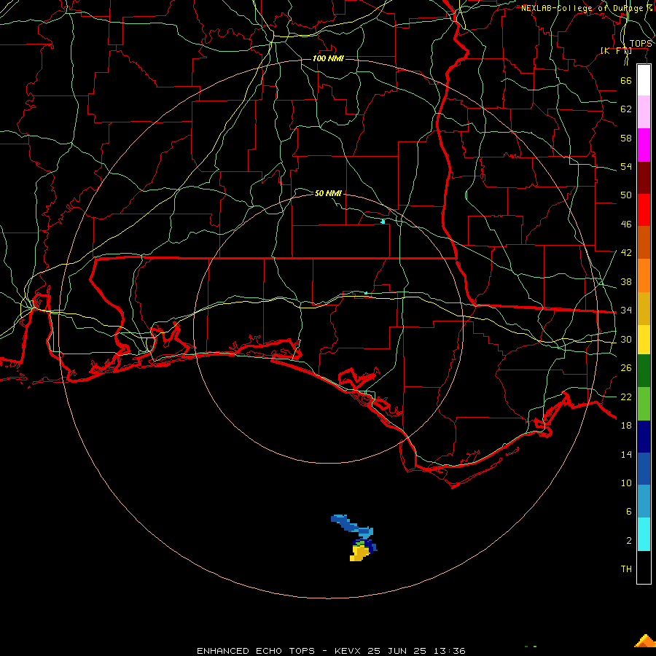Click the bright yellow legend swatch
656x656 pixels.
tap(644, 340)
